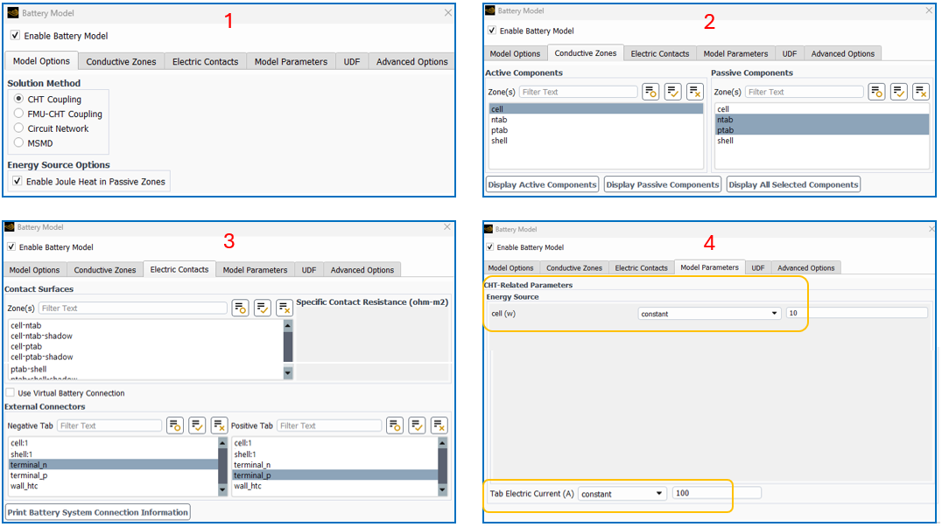Open Advanced Options tab in dialog 1
Viewport: 942px width, 527px height.
click(411, 62)
